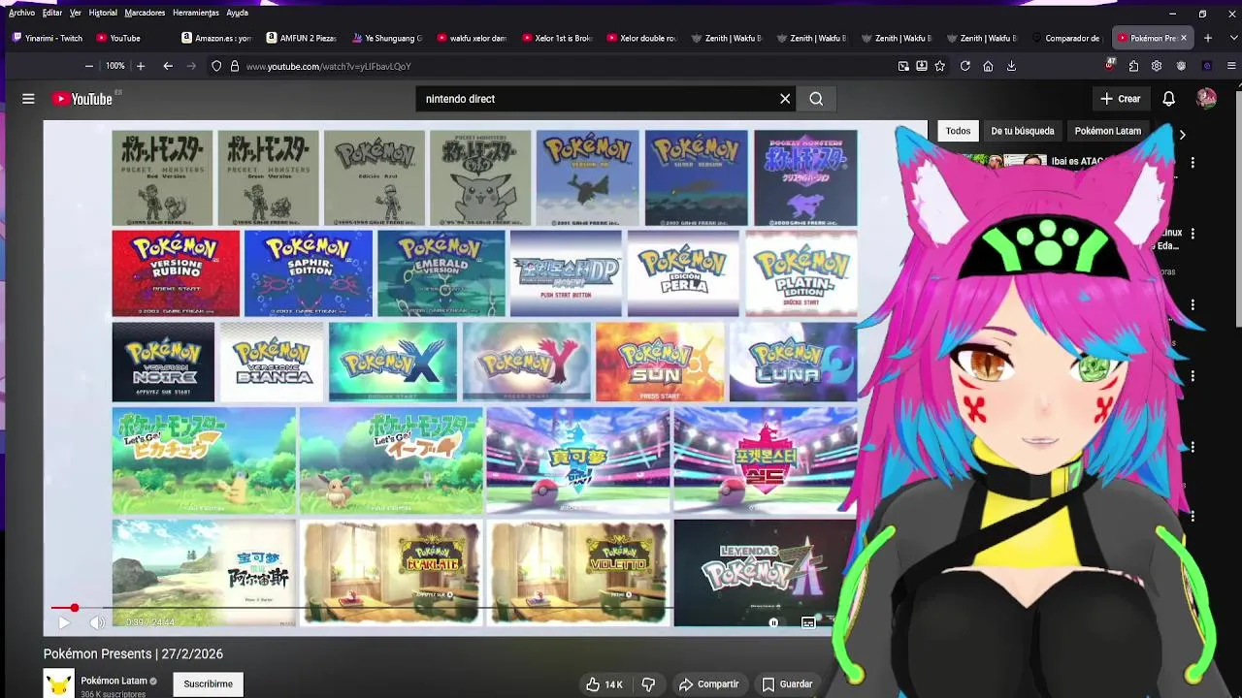The width and height of the screenshot is (1242, 698).
Task: Select the Pokémon Latam filter chip
Action: pyautogui.click(x=1107, y=131)
